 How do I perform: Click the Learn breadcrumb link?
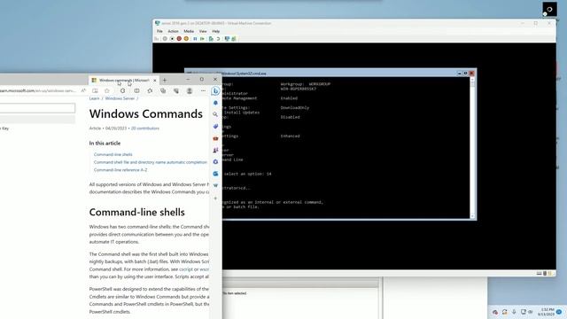(94, 98)
